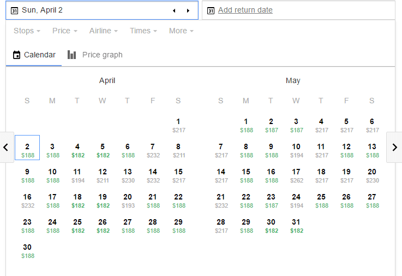Click the calendar icon beside Sun, April 2
This screenshot has height=276, width=402.
click(x=15, y=10)
